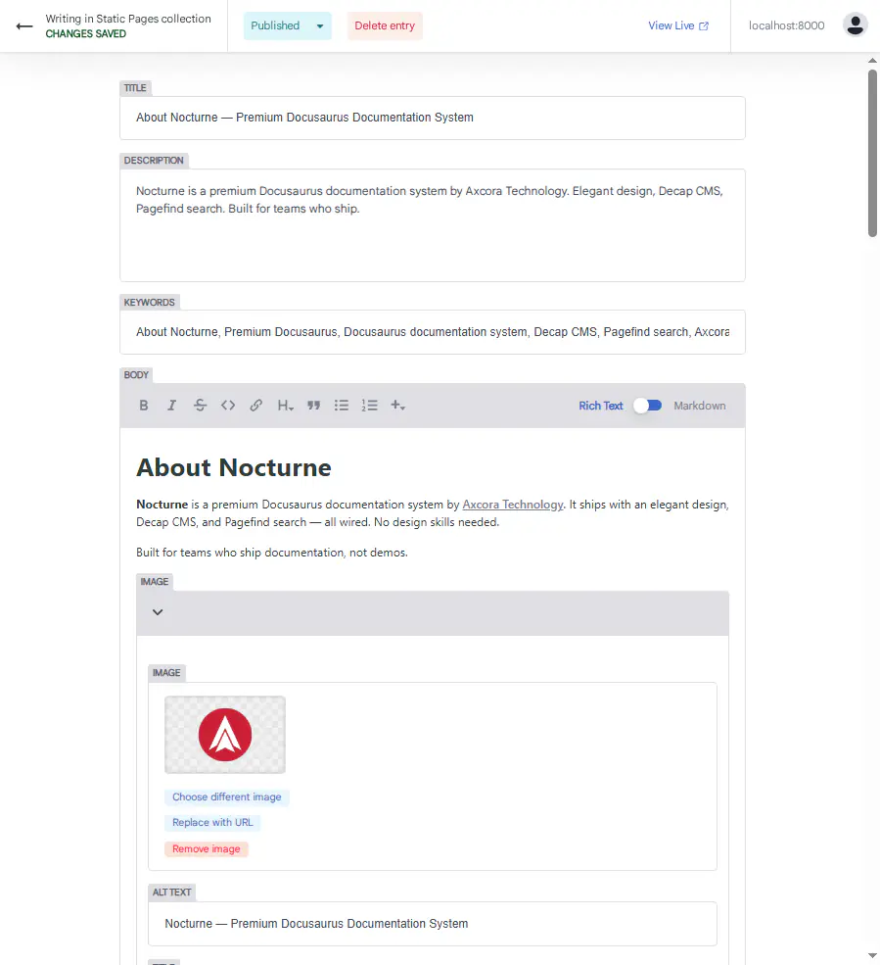Click the vertical scrollbar thumb
This screenshot has width=880, height=965.
872,153
